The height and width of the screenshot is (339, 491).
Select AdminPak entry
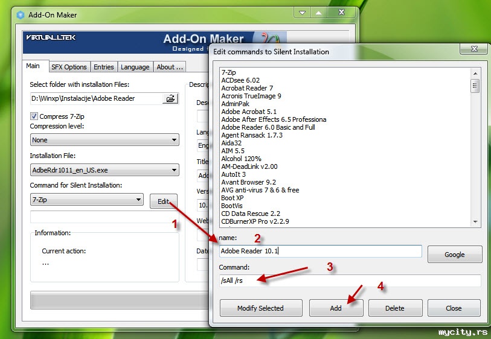point(235,104)
